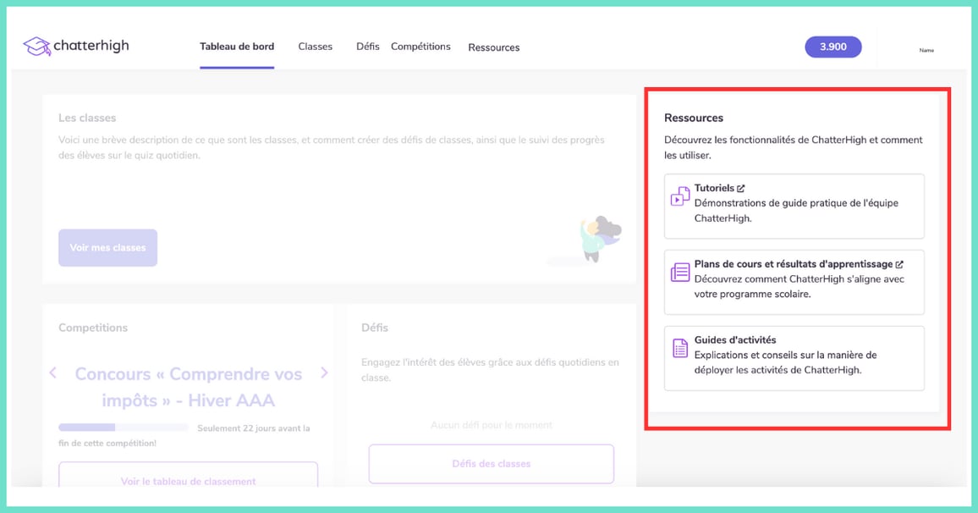Click the Plans de cours document icon
The height and width of the screenshot is (513, 978).
pyautogui.click(x=679, y=271)
